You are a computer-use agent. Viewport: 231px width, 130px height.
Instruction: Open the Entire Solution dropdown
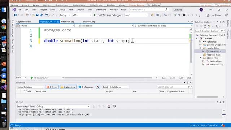30,87
